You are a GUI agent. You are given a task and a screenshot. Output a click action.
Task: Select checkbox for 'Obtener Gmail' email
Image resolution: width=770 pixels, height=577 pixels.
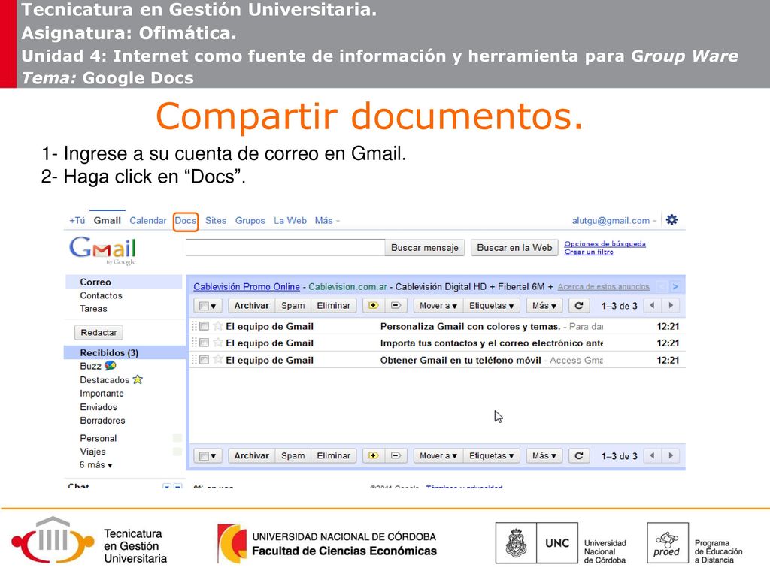[x=205, y=360]
